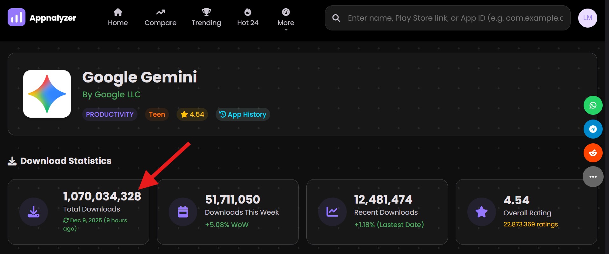Click the chart icon on Recent Downloads card
This screenshot has width=609, height=254.
(332, 212)
